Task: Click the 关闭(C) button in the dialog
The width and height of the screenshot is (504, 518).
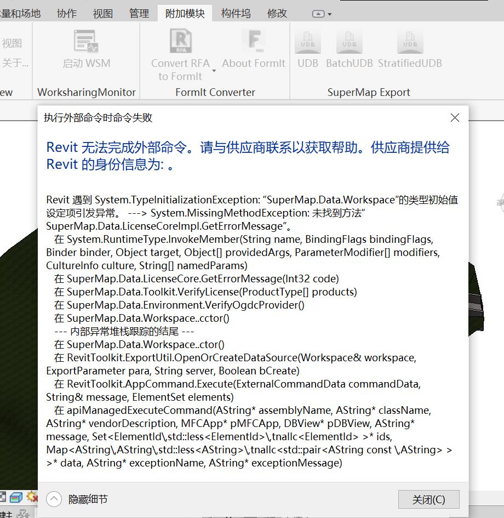Action: pyautogui.click(x=429, y=499)
